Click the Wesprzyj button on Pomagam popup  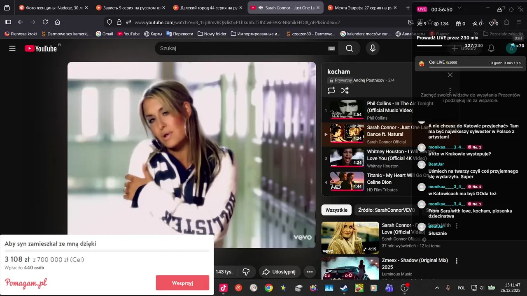tap(182, 283)
